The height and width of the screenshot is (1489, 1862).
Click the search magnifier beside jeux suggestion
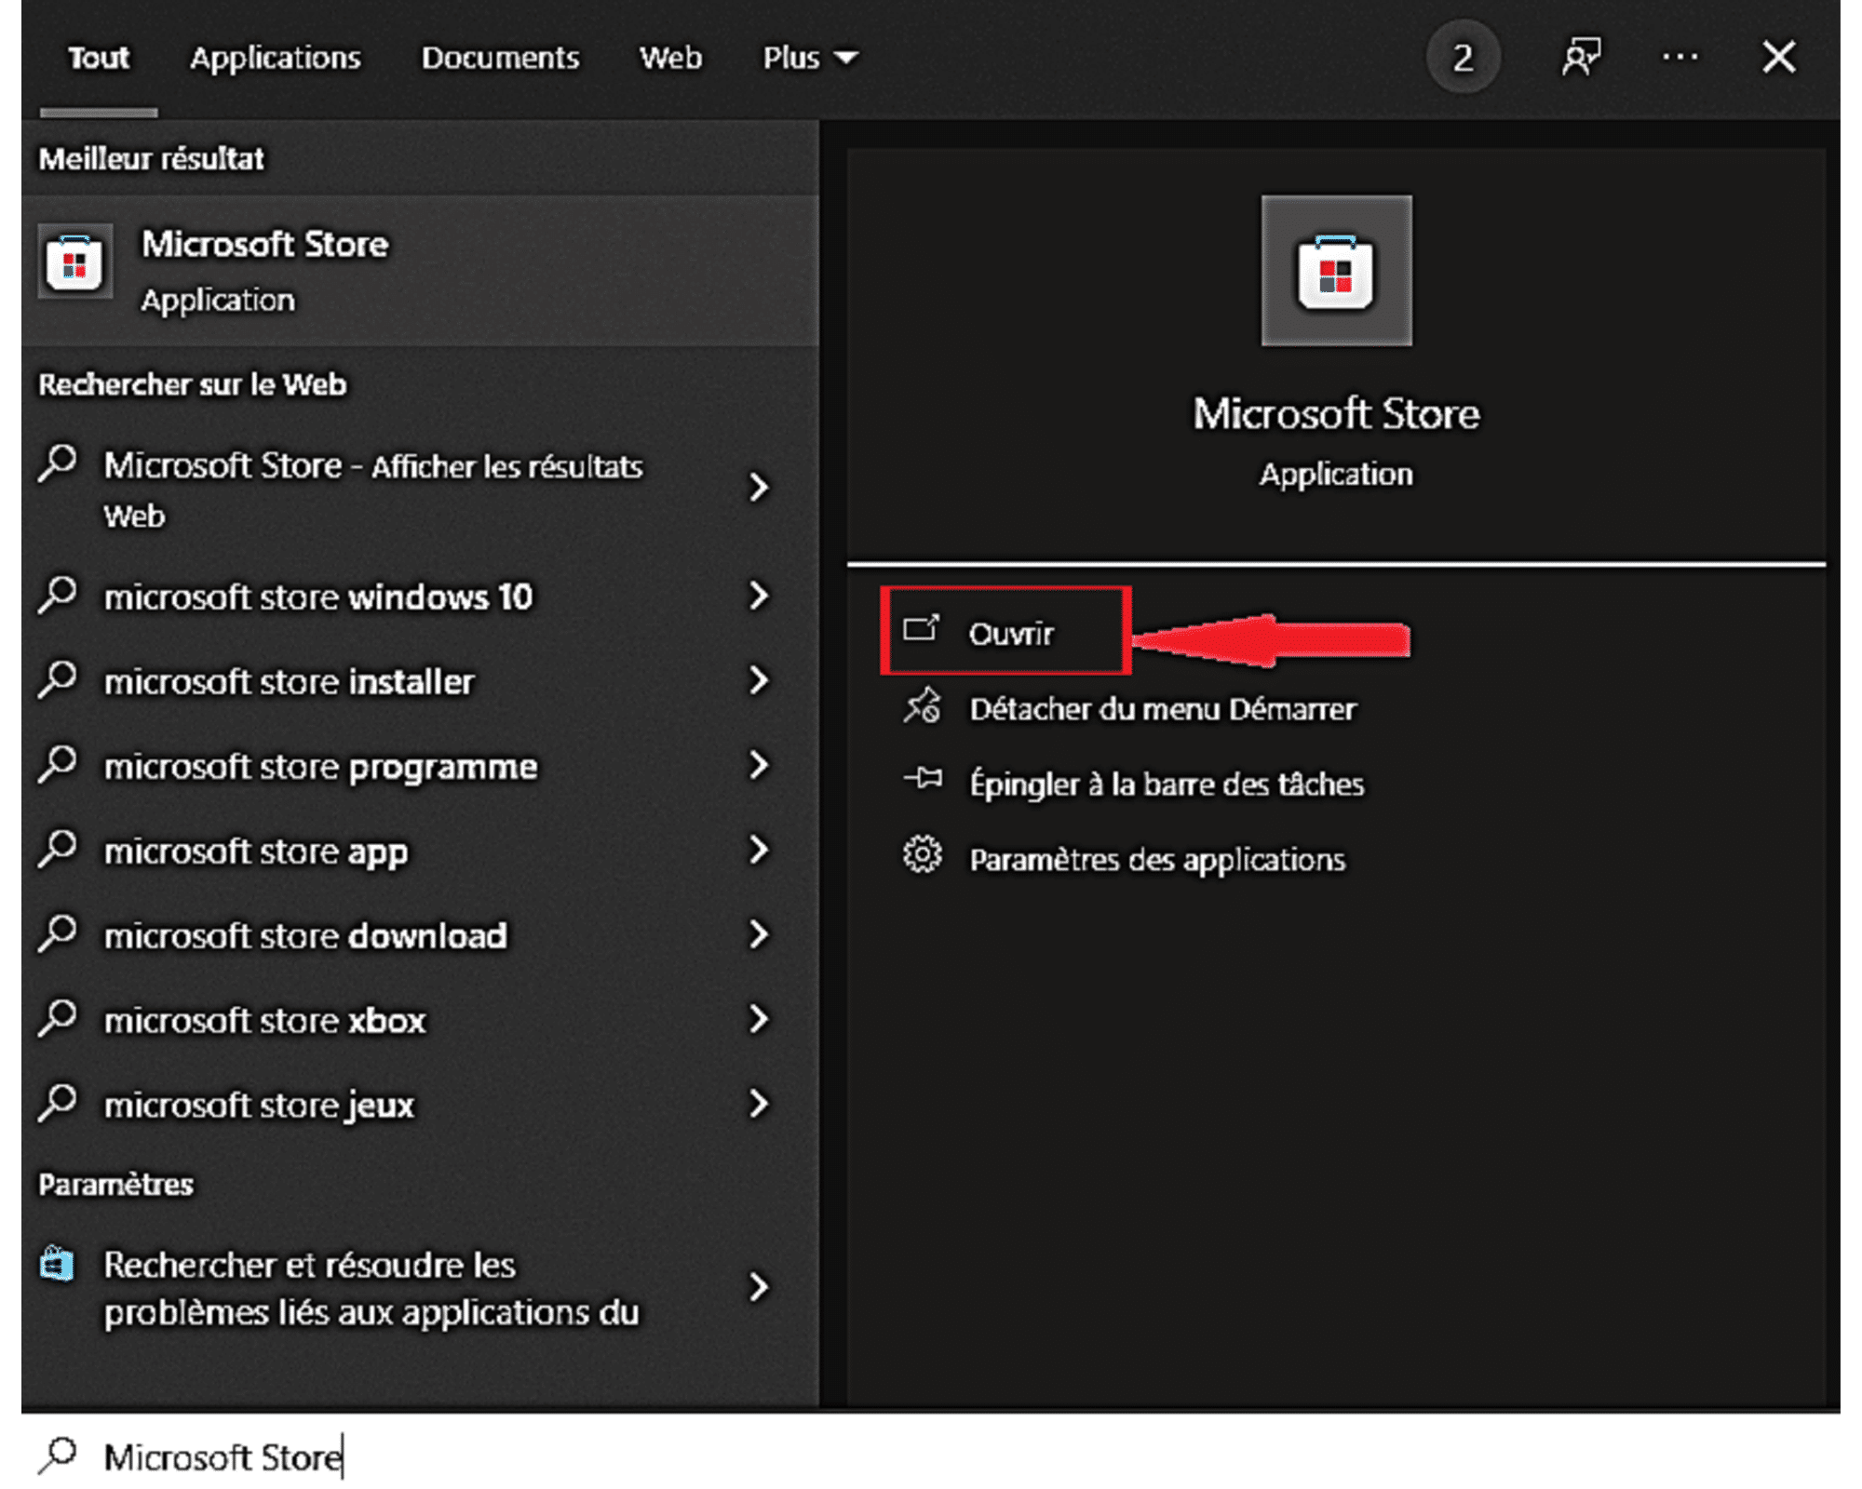[x=58, y=1103]
